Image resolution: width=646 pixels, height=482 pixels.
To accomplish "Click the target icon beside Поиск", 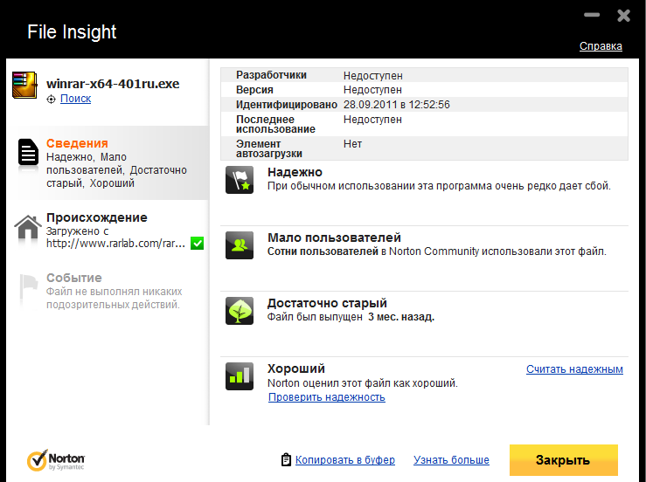I will [51, 100].
